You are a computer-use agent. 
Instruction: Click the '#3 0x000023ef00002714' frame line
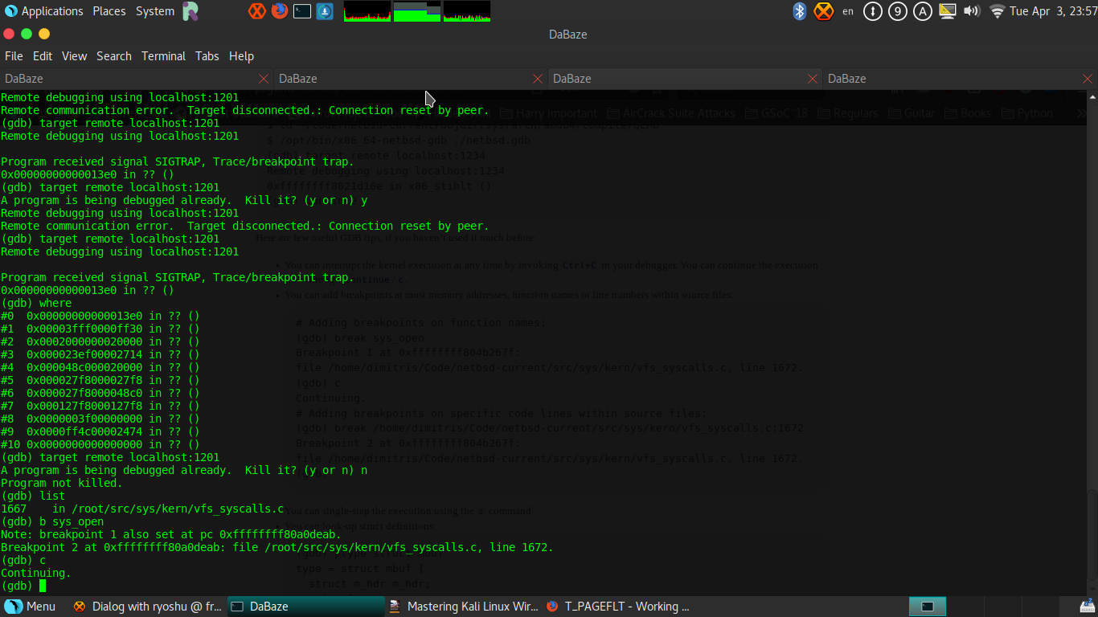click(100, 354)
